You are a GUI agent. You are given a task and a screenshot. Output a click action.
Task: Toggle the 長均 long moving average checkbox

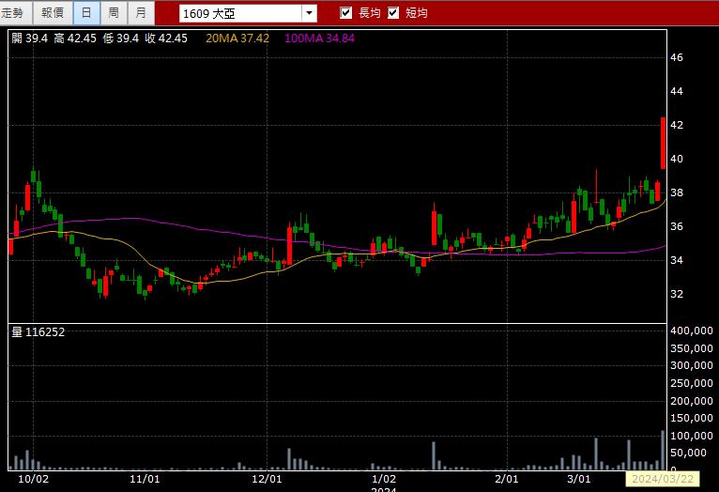coord(346,13)
